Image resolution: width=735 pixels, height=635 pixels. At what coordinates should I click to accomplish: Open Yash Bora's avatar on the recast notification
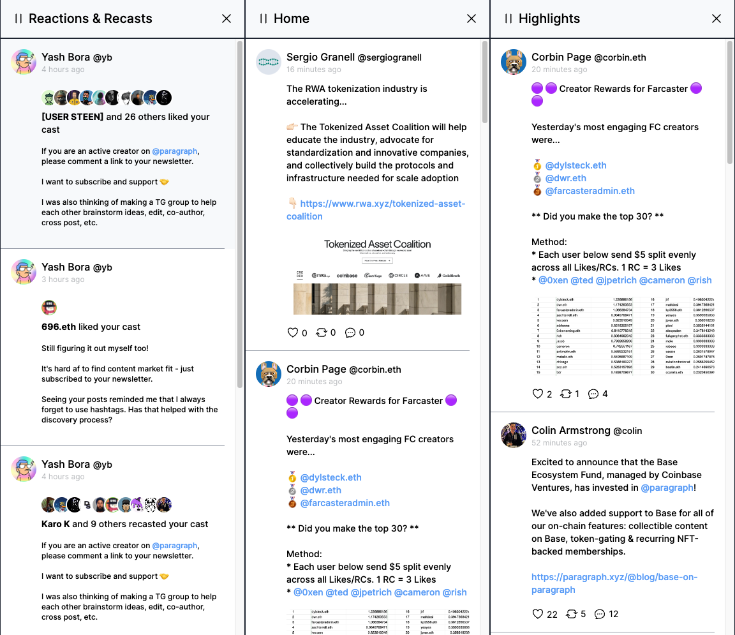pos(24,469)
